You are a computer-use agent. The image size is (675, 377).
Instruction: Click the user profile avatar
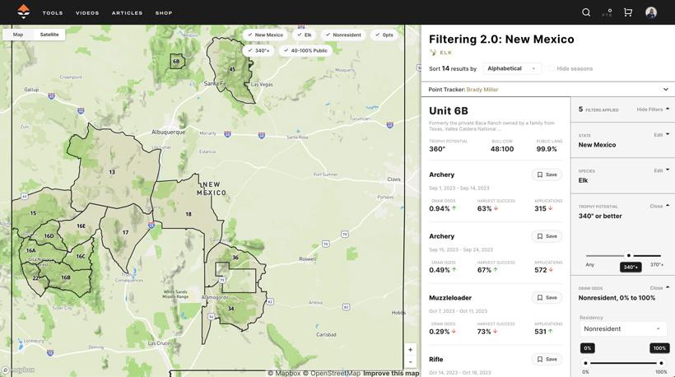coord(651,12)
